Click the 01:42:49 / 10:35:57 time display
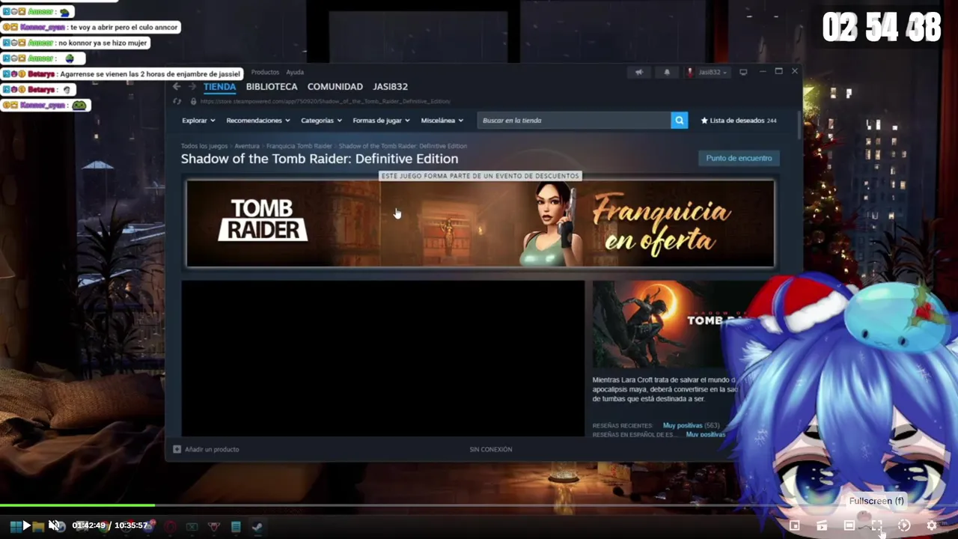Viewport: 958px width, 539px height. tap(110, 526)
